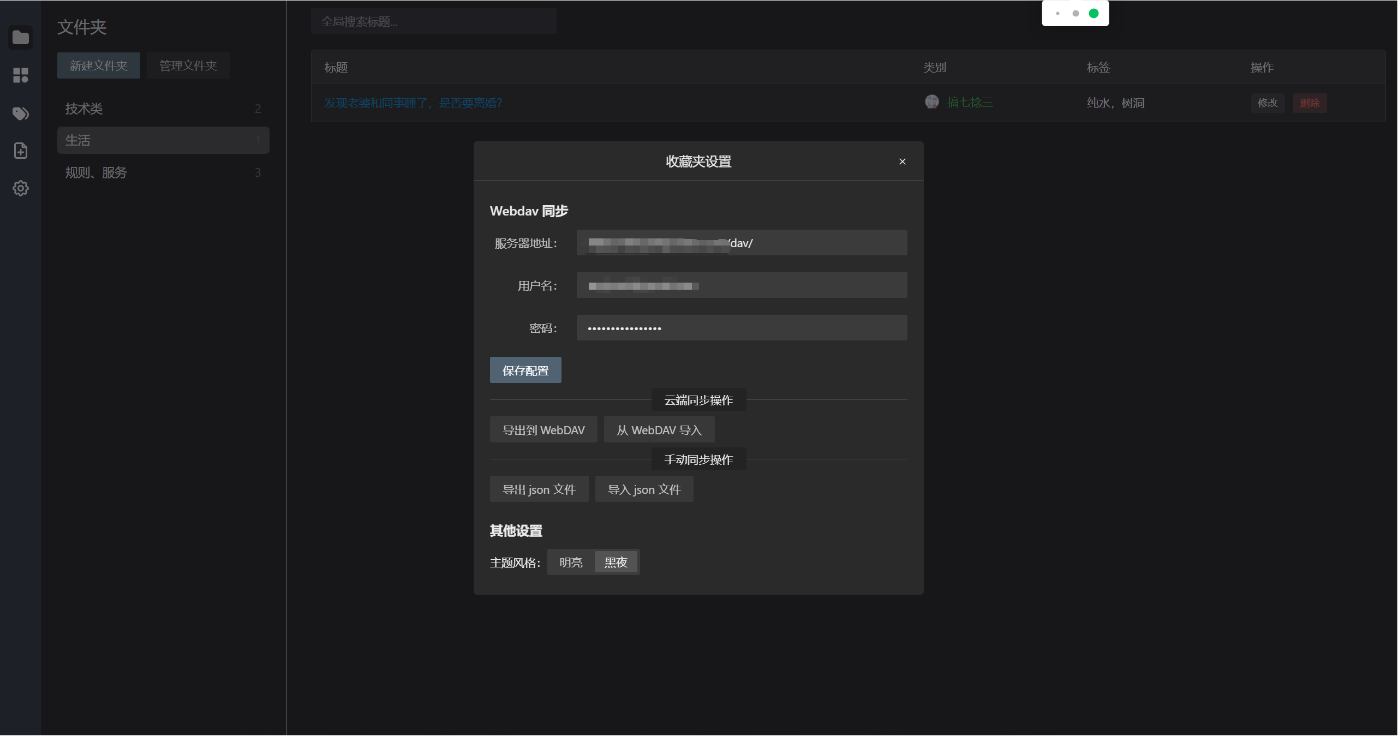Open the folder view sidebar icon
The width and height of the screenshot is (1398, 736).
21,37
